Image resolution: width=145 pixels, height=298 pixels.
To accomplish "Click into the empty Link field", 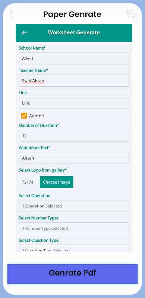I will [x=74, y=103].
